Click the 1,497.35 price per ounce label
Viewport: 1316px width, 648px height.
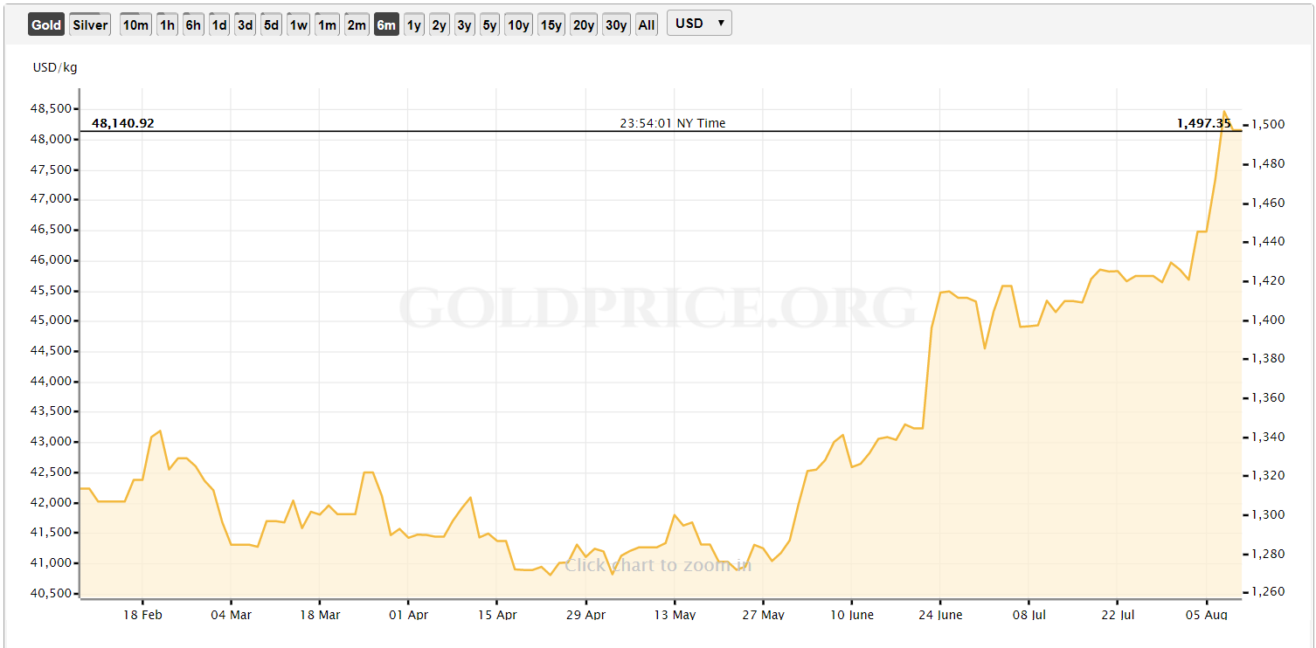click(1204, 123)
